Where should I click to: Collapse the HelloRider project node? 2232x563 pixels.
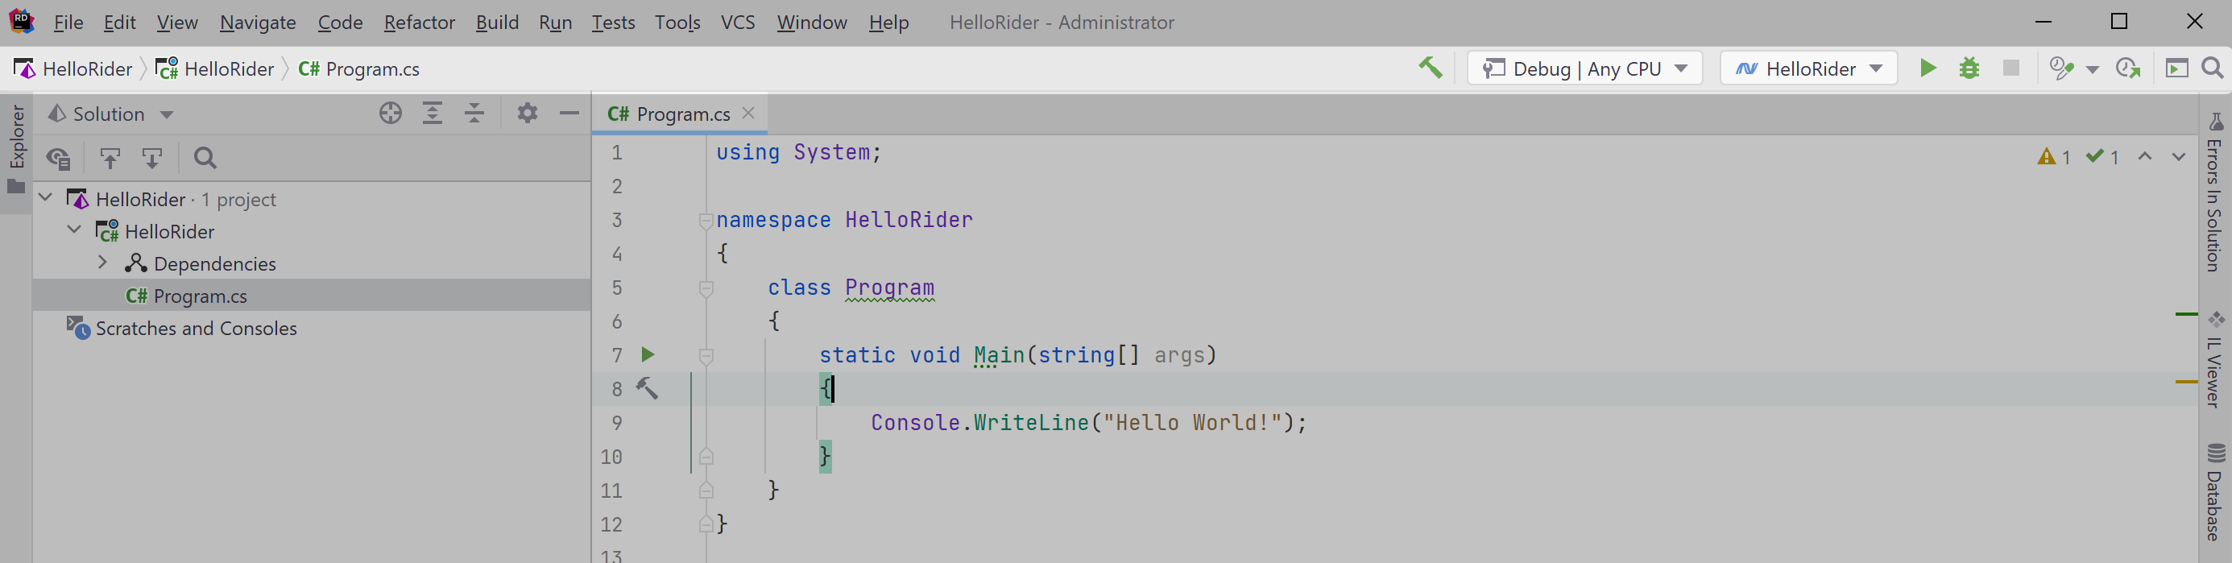pyautogui.click(x=73, y=230)
